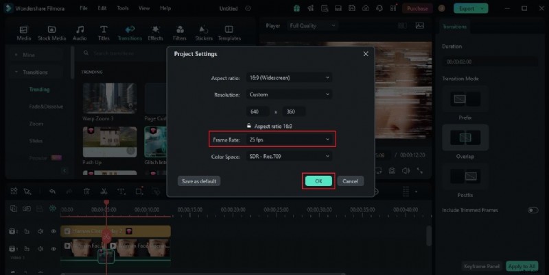Open the Effects tab icon
Screen dimensions: 549x275
coord(155,32)
